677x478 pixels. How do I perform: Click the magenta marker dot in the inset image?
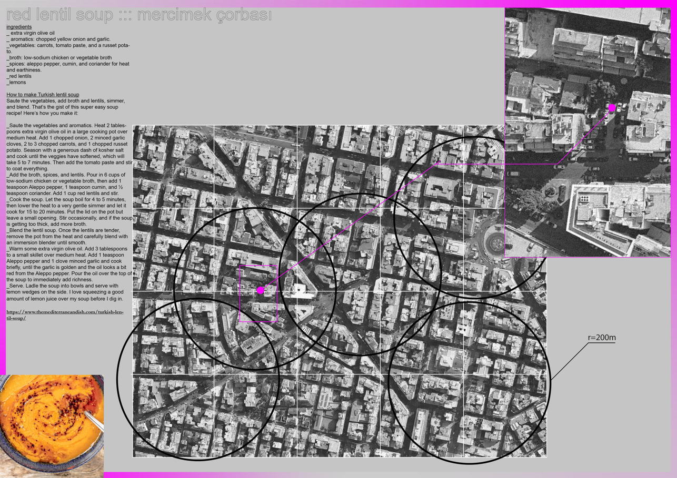click(612, 108)
